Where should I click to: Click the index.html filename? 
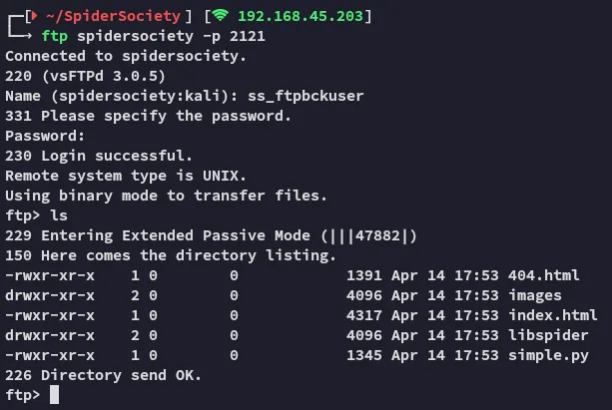click(x=553, y=315)
